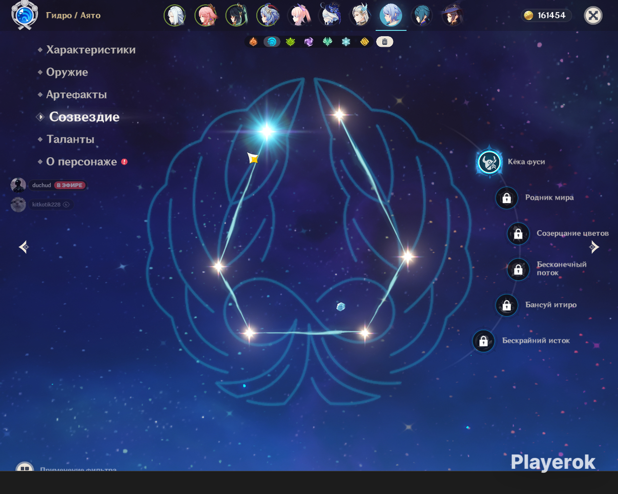
Task: Click the Гидро / Аято title
Action: pyautogui.click(x=73, y=15)
